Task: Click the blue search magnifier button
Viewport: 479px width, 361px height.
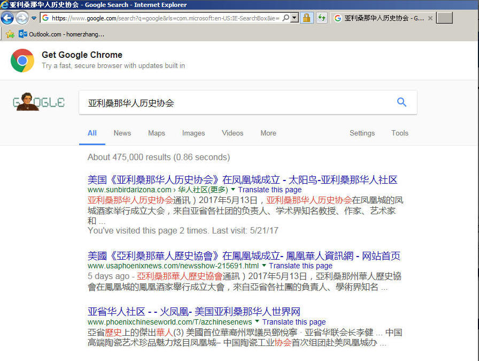Action: point(401,102)
